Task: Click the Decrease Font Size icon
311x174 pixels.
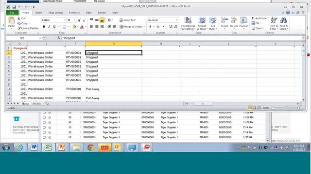Action: (x=84, y=20)
